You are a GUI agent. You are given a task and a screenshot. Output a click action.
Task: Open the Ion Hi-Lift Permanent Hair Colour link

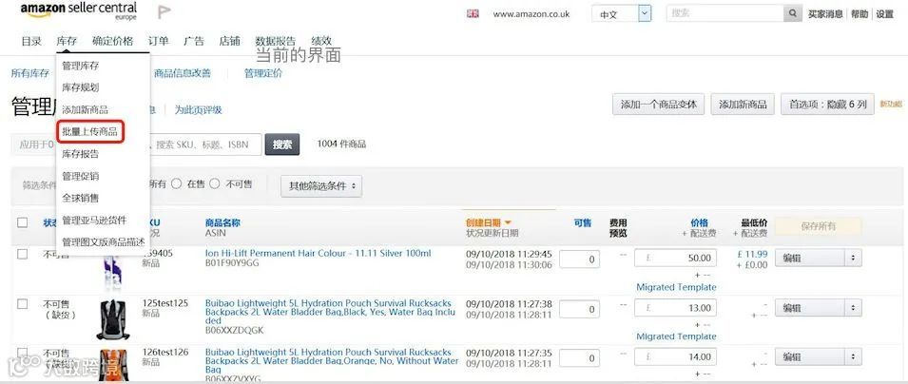coord(318,253)
